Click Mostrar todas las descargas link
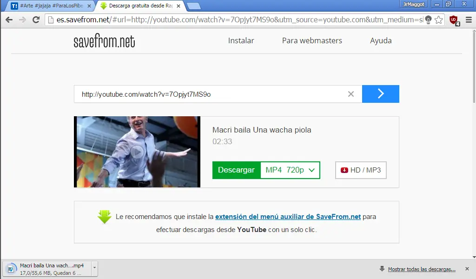 coord(422,269)
